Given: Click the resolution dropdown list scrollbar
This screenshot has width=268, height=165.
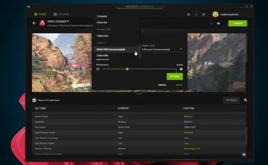Looking at the screenshot, I should 140,51.
